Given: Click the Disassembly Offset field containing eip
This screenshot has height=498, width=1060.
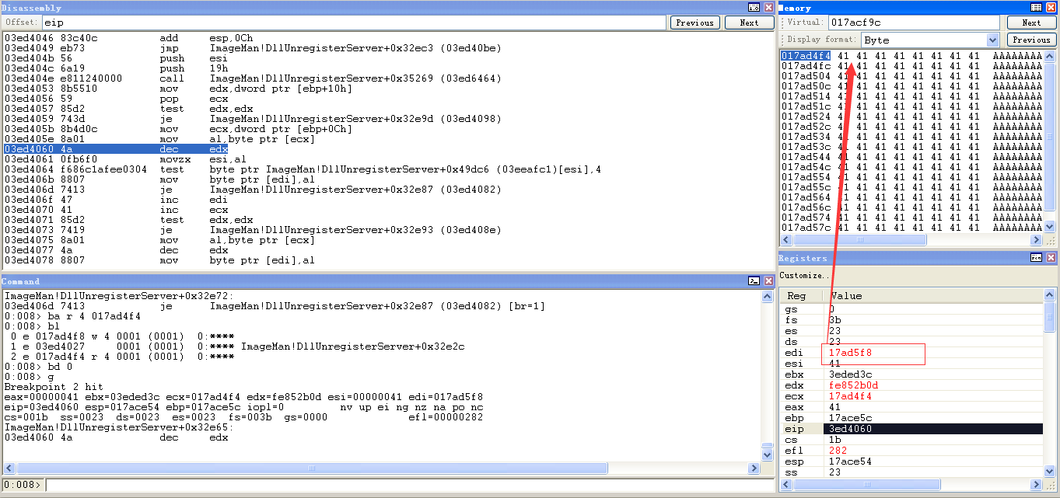Looking at the screenshot, I should (x=354, y=23).
